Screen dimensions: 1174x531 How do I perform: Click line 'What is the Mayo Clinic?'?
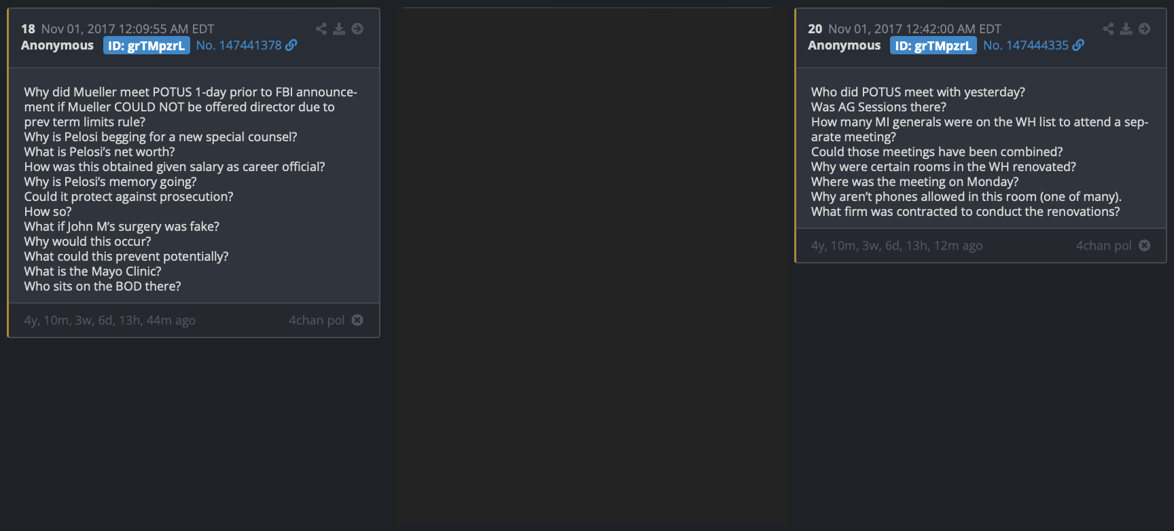(x=93, y=271)
